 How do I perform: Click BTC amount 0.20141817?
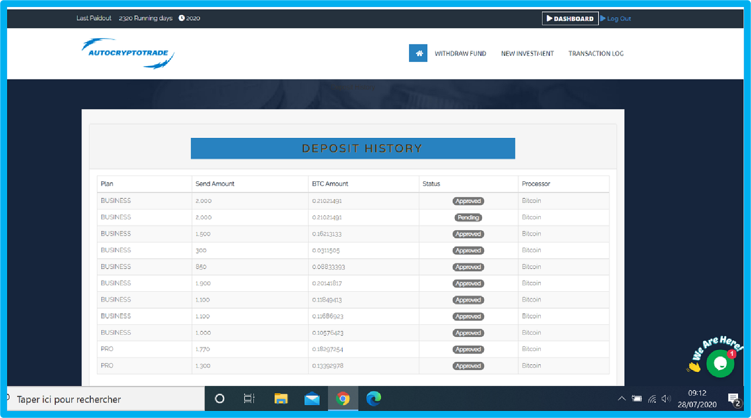[x=327, y=283]
